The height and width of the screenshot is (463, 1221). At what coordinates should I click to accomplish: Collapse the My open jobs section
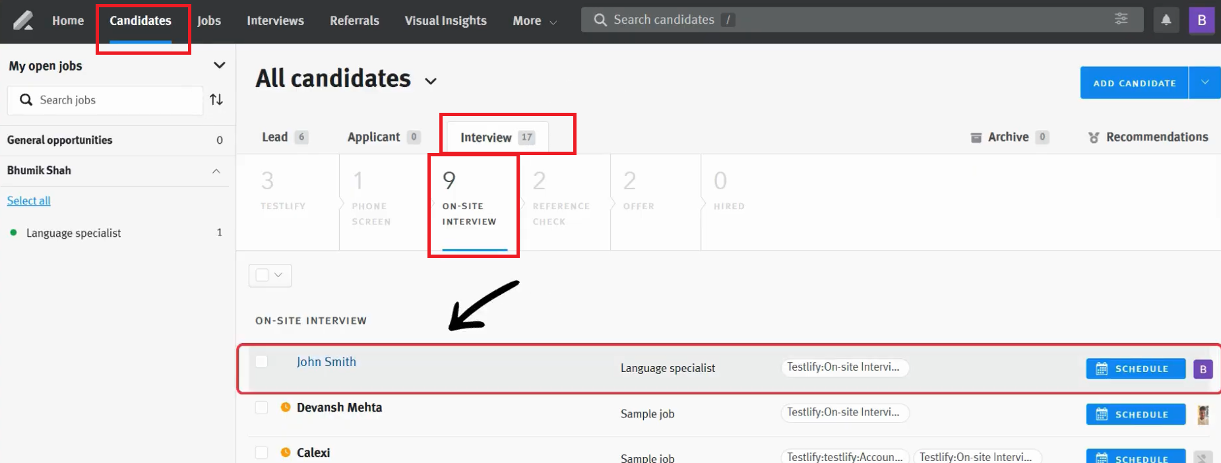[x=219, y=65]
